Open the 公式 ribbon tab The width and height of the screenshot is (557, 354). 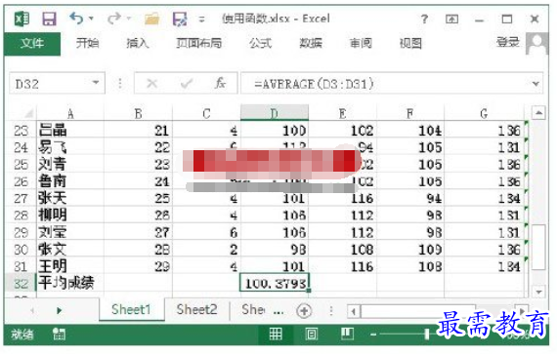pyautogui.click(x=260, y=43)
